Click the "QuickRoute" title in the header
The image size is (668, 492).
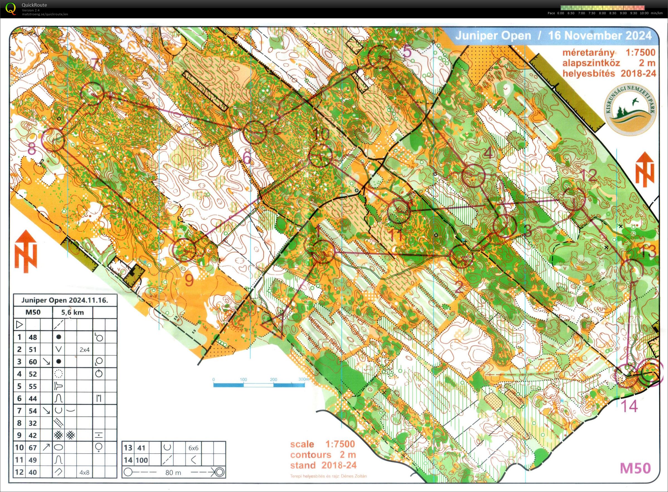(34, 5)
